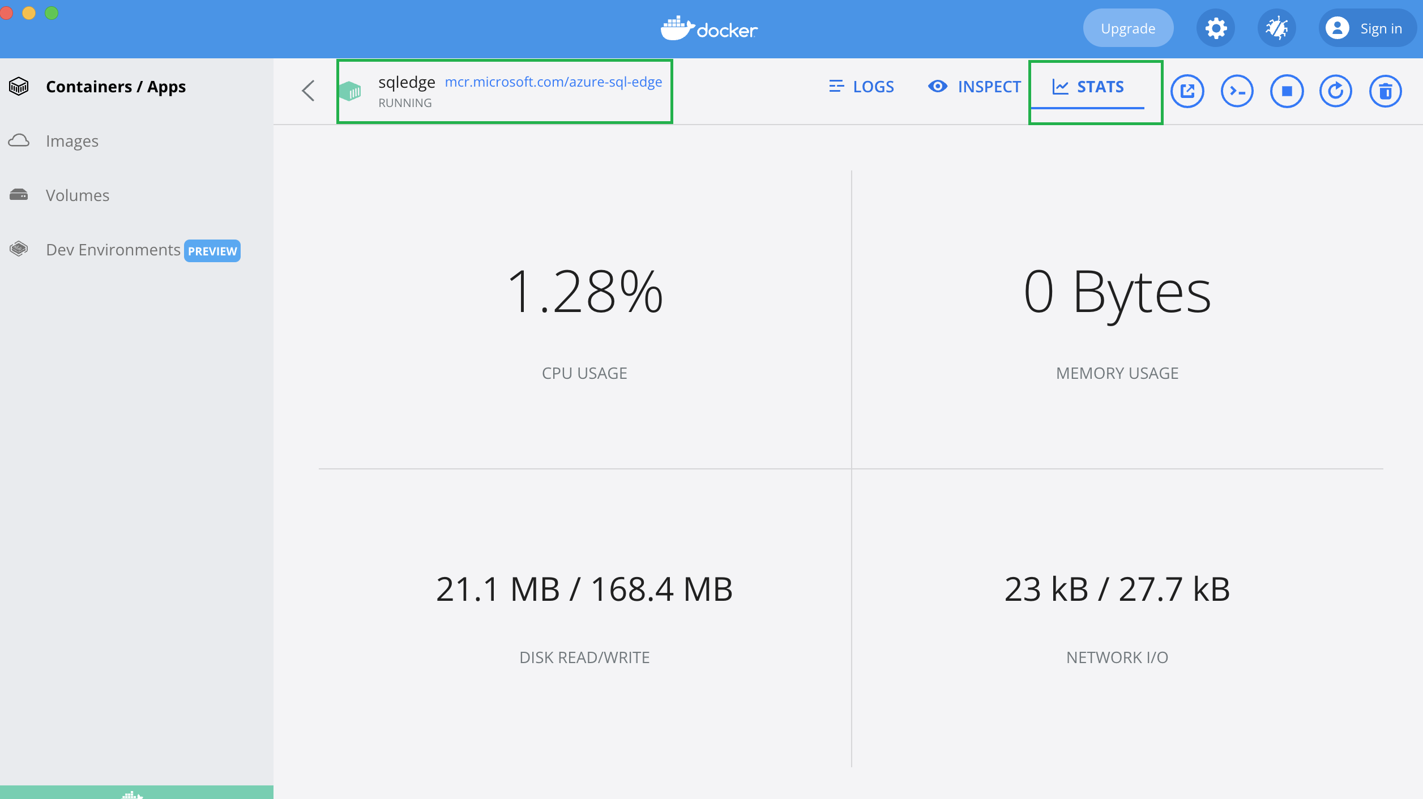
Task: Open the container CLI terminal
Action: point(1237,91)
